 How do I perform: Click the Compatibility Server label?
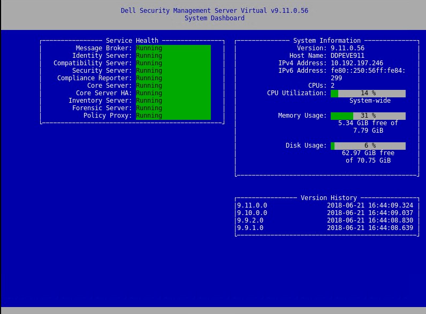tap(93, 63)
